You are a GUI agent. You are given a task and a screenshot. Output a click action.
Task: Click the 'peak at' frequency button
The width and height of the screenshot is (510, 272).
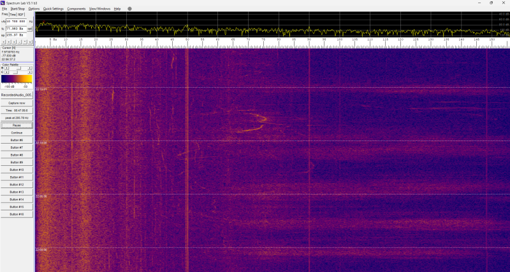pos(17,118)
